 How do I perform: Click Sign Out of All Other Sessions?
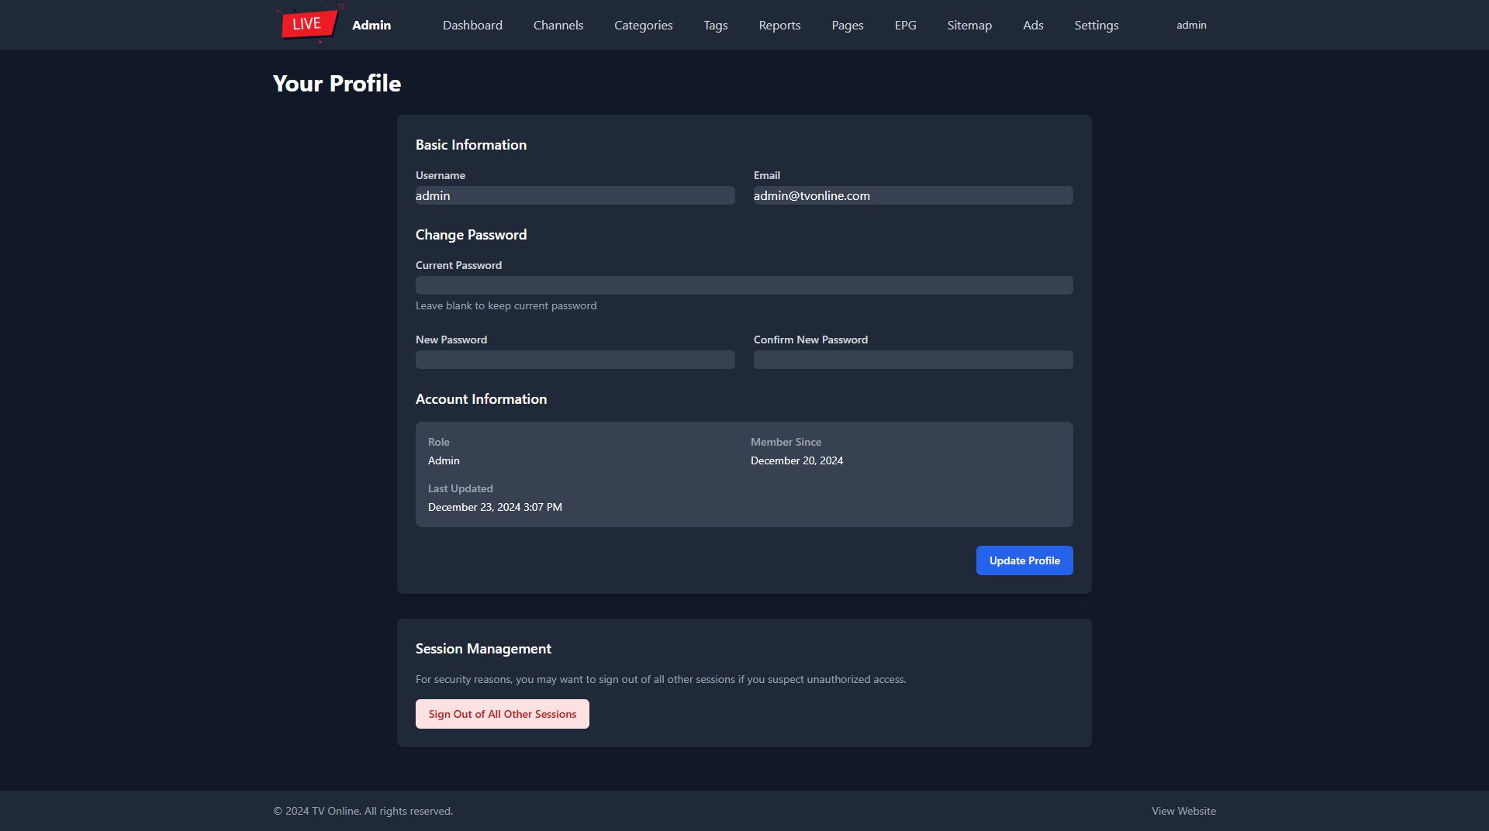(502, 714)
